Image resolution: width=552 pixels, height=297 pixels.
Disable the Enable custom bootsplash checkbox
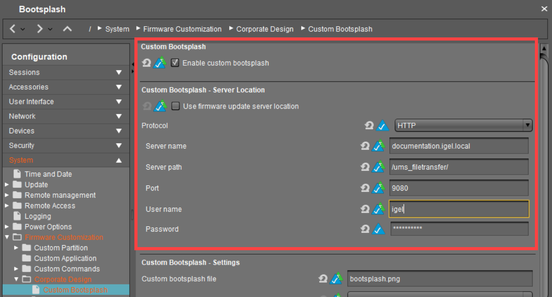[175, 63]
